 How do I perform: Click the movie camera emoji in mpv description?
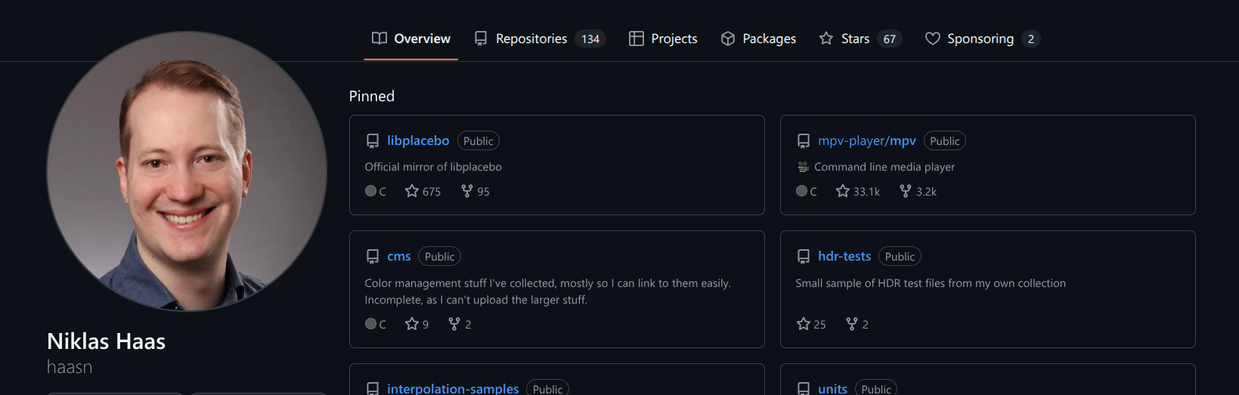pyautogui.click(x=803, y=167)
